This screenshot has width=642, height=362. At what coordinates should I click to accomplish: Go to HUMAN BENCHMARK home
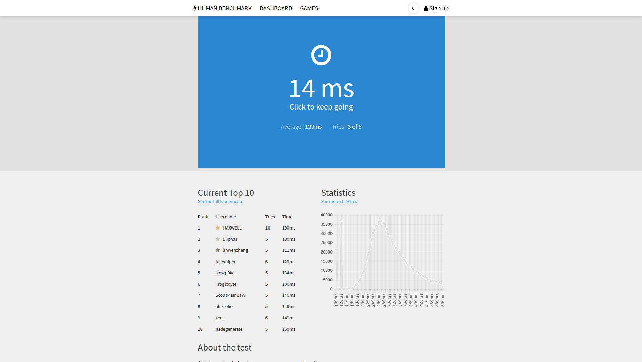click(224, 8)
